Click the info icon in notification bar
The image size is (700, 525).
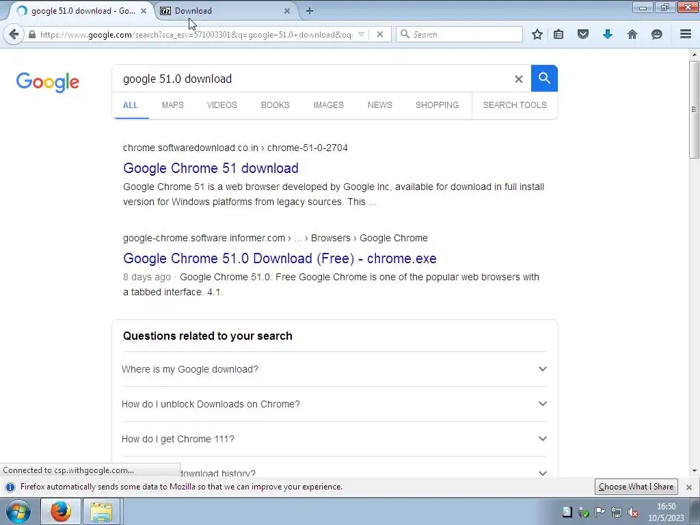point(10,487)
